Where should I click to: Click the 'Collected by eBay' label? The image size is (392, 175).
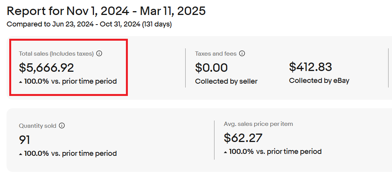click(319, 81)
